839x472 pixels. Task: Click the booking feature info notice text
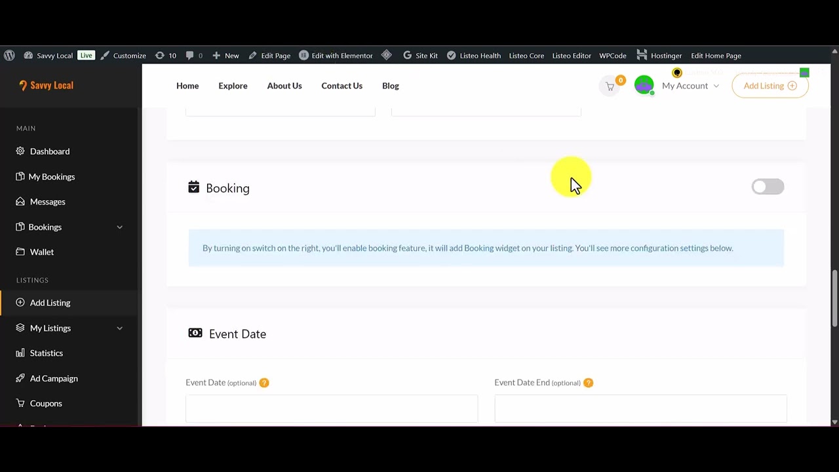pyautogui.click(x=467, y=248)
